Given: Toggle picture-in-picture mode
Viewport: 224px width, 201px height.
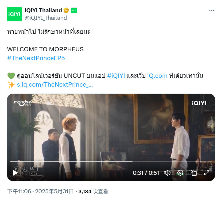Looking at the screenshot, I should pyautogui.click(x=194, y=173).
